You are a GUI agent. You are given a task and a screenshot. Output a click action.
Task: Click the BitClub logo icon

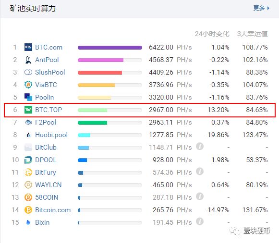click(28, 147)
